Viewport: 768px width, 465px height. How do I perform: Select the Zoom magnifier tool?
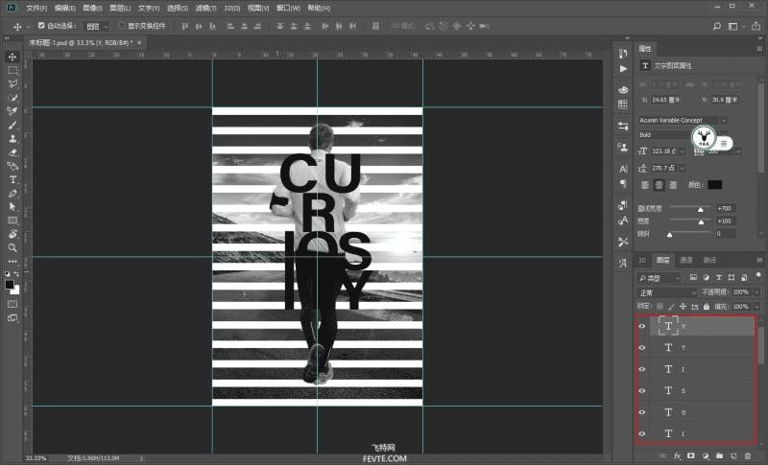coord(12,248)
